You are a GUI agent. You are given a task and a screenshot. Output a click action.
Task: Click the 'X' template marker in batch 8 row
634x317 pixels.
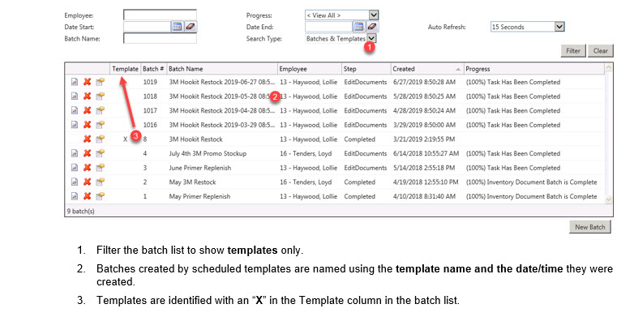click(x=126, y=139)
